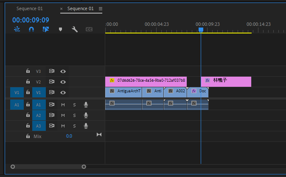Close the active Sequence 01 tab
The width and height of the screenshot is (286, 177).
pos(62,8)
